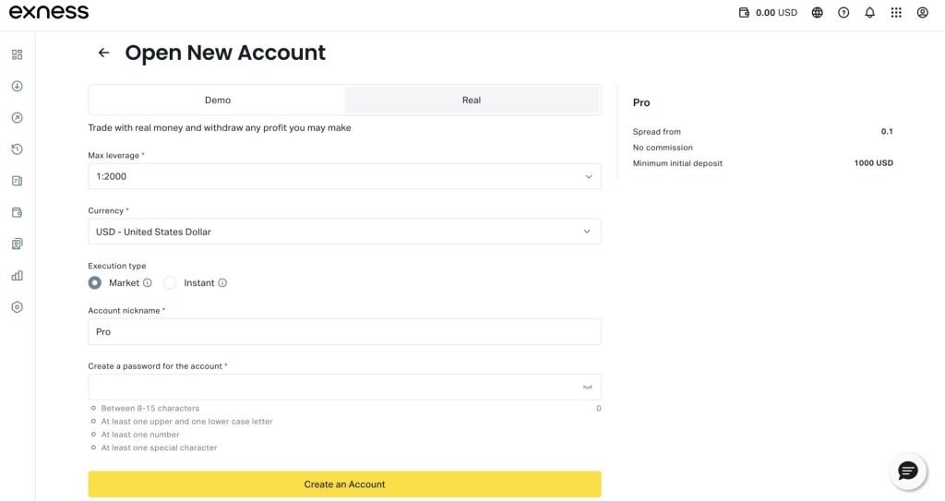Click the deposit icon in sidebar

[17, 86]
